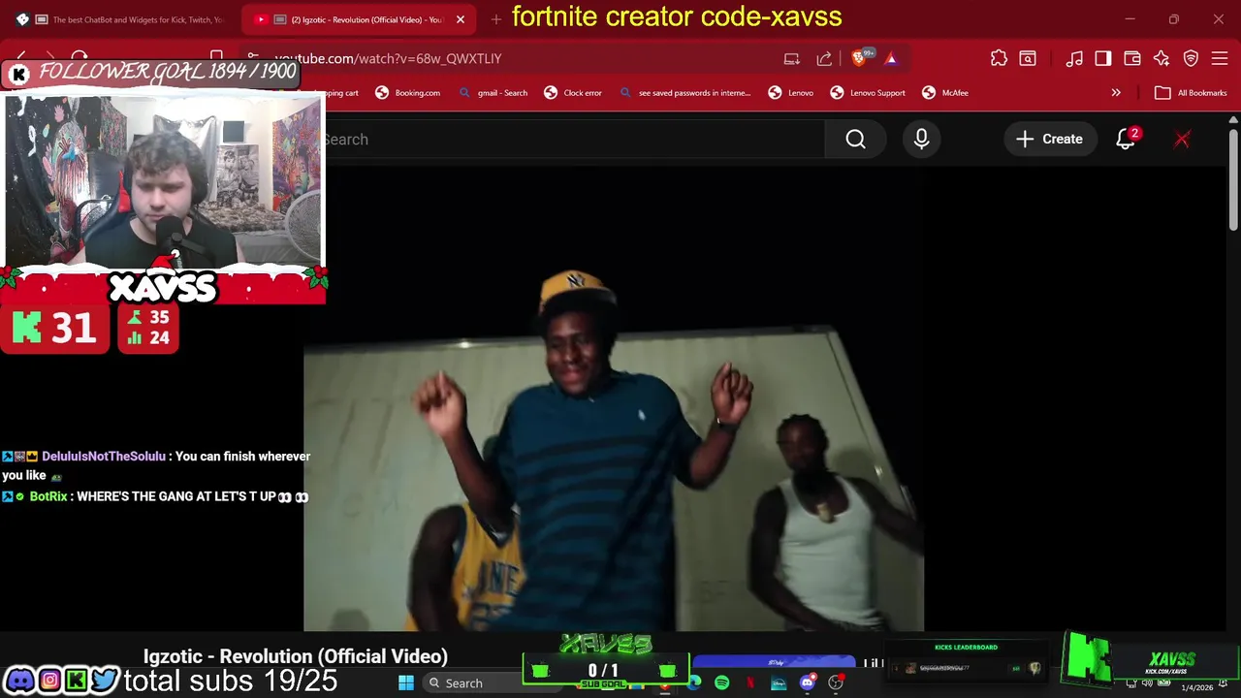The height and width of the screenshot is (698, 1241).
Task: Click the Discord icon in the stream overlay
Action: 19,681
